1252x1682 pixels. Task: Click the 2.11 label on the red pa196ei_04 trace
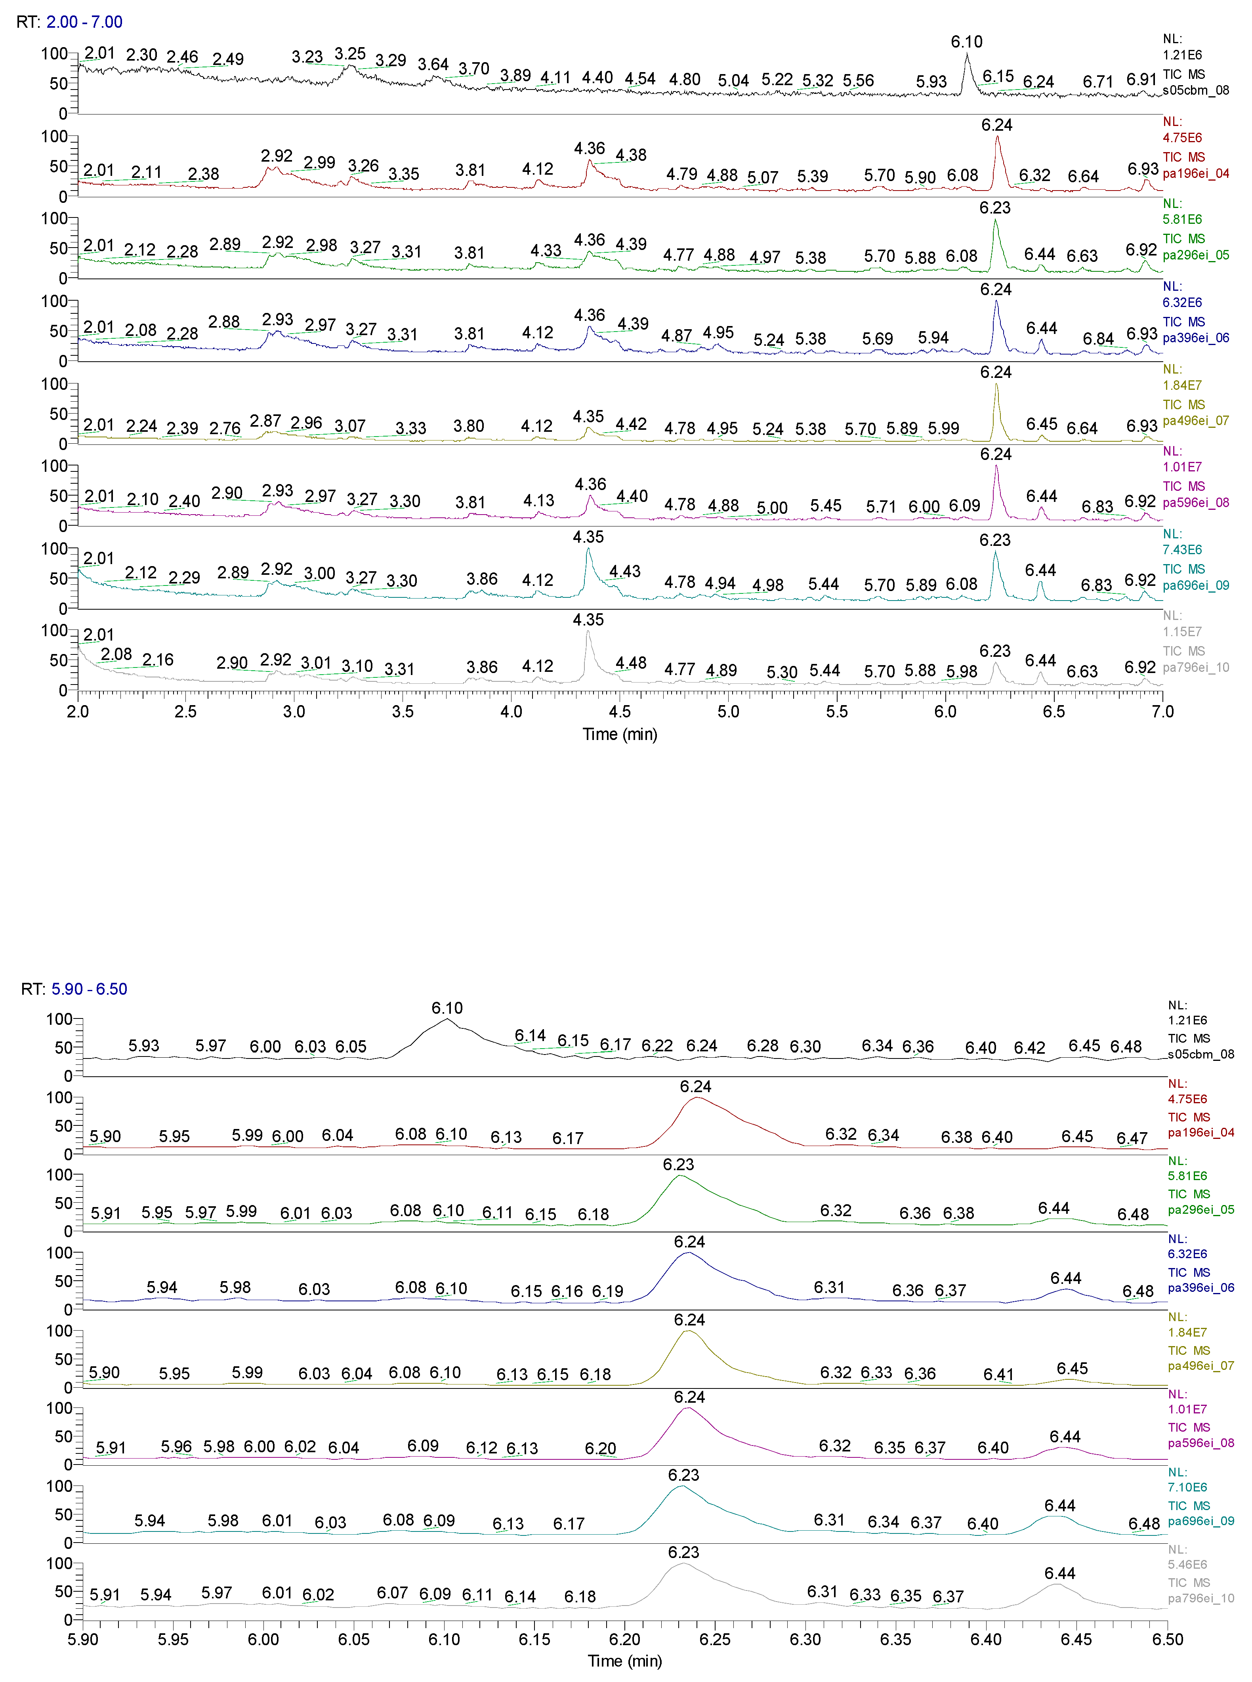click(x=147, y=172)
